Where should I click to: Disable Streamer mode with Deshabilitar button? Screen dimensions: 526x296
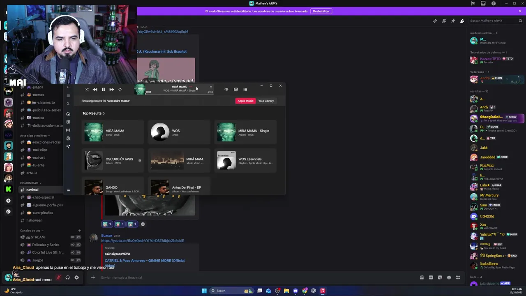(321, 11)
